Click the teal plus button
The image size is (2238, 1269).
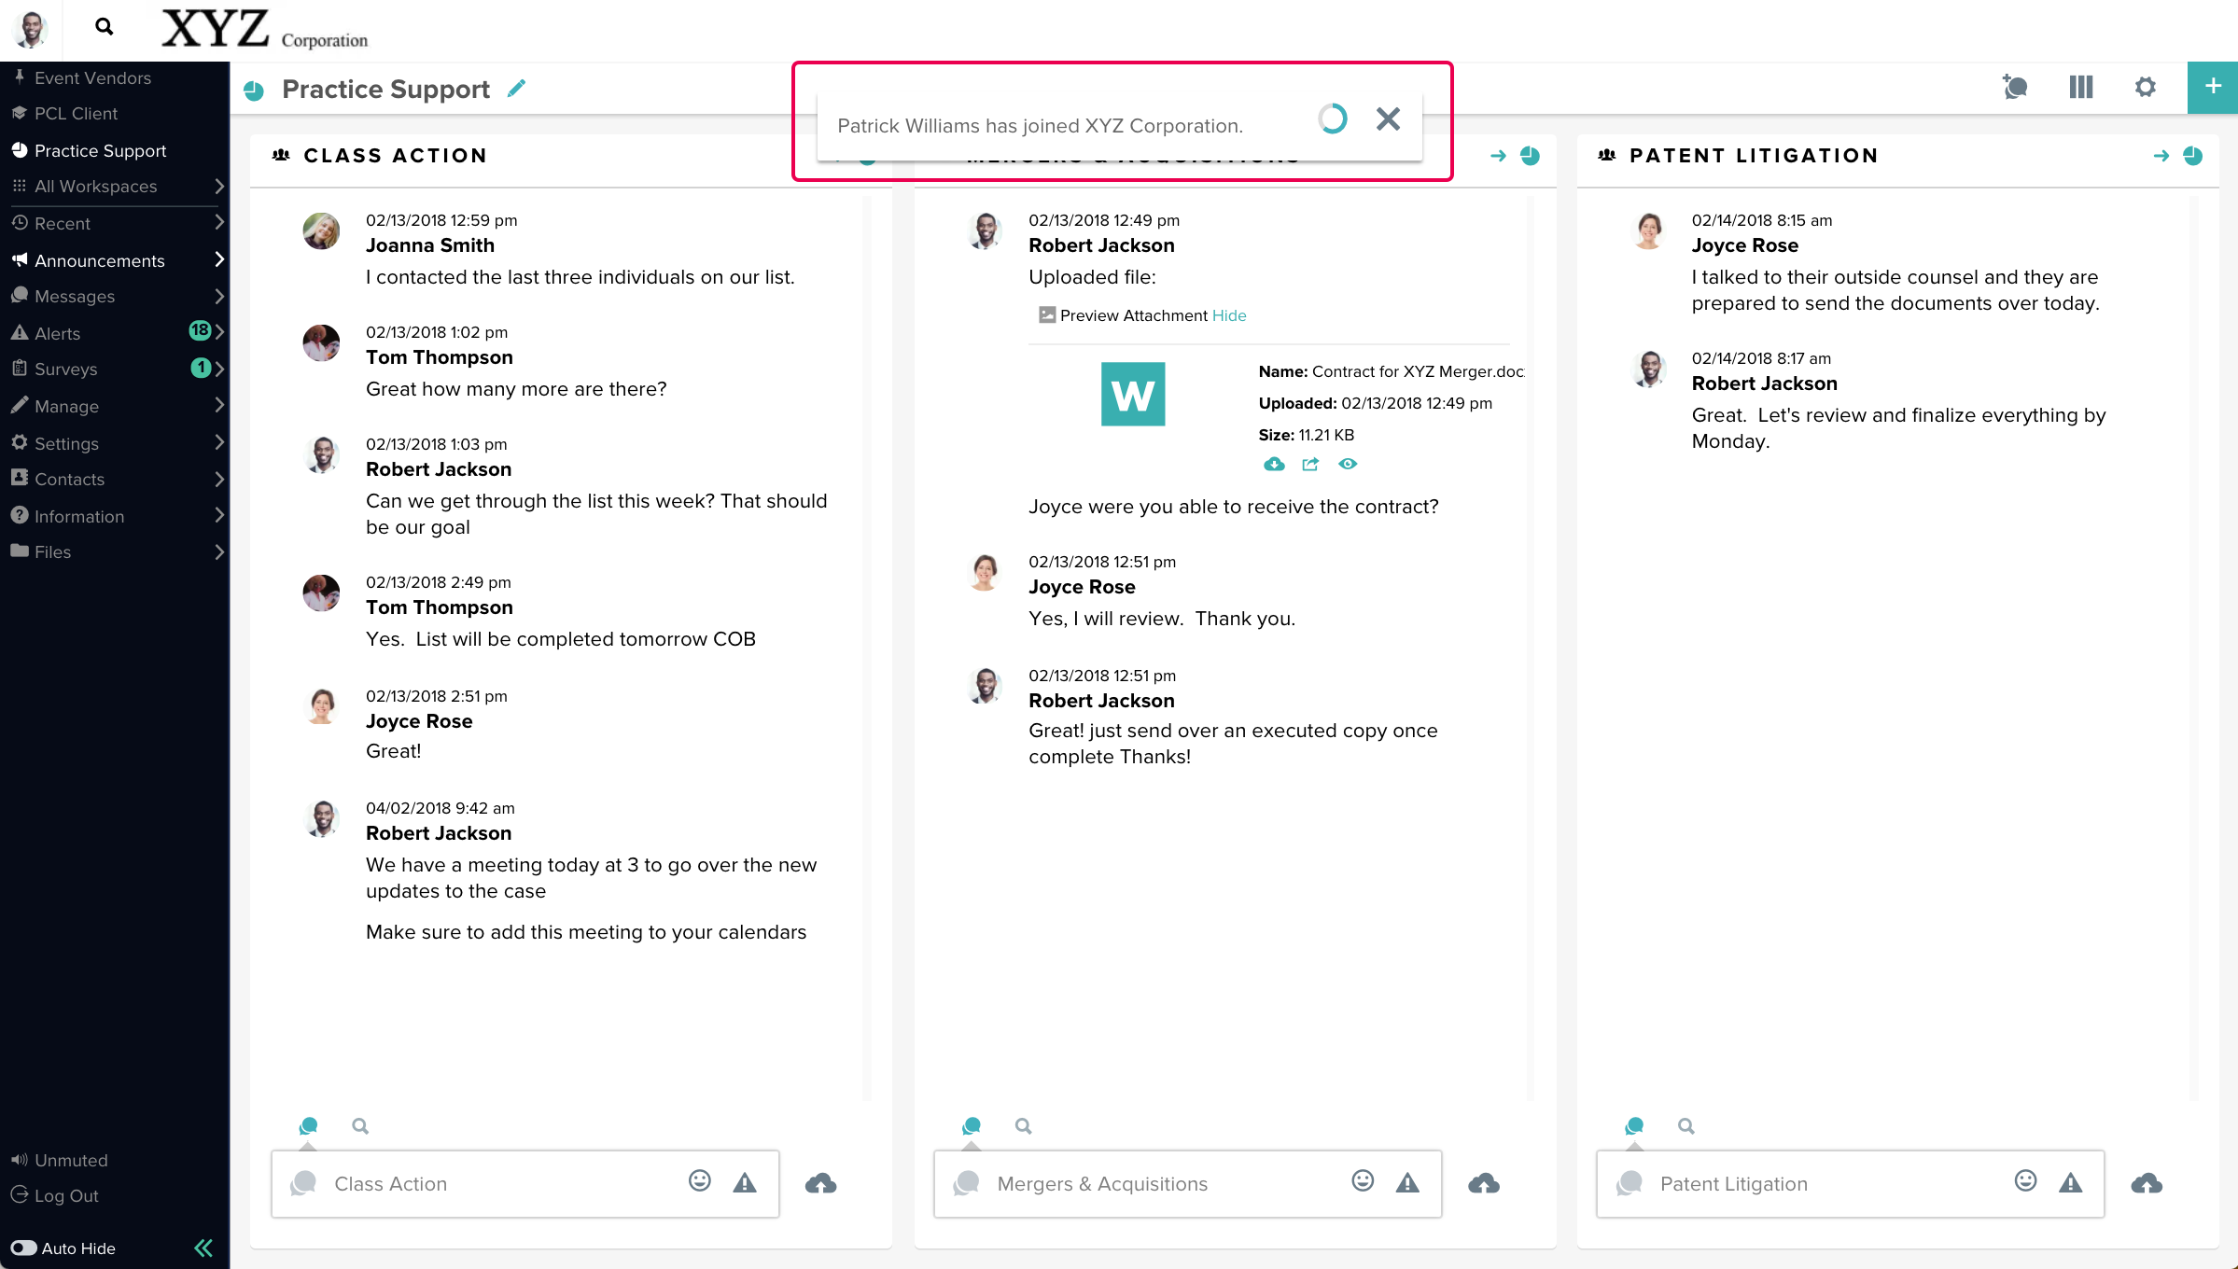click(2212, 87)
